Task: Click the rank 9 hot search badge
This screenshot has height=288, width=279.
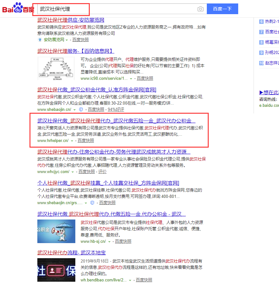Action: [261, 53]
